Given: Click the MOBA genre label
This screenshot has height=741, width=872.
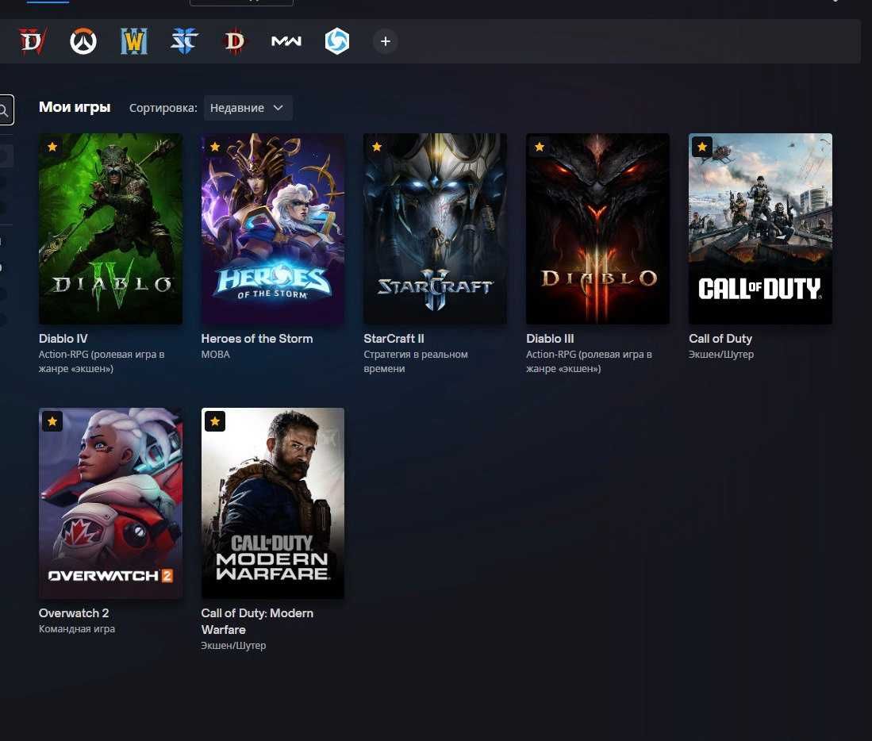Looking at the screenshot, I should [216, 354].
